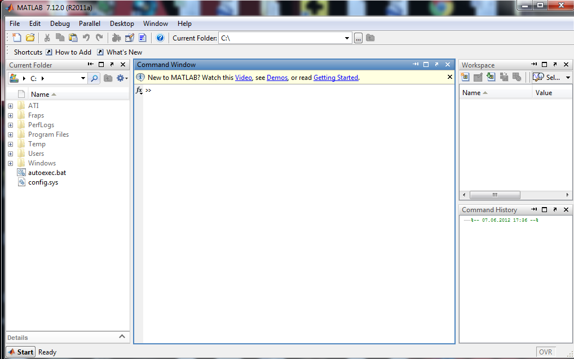Viewport: 574px width, 359px height.
Task: Maximize the Workspace panel
Action: click(x=544, y=64)
